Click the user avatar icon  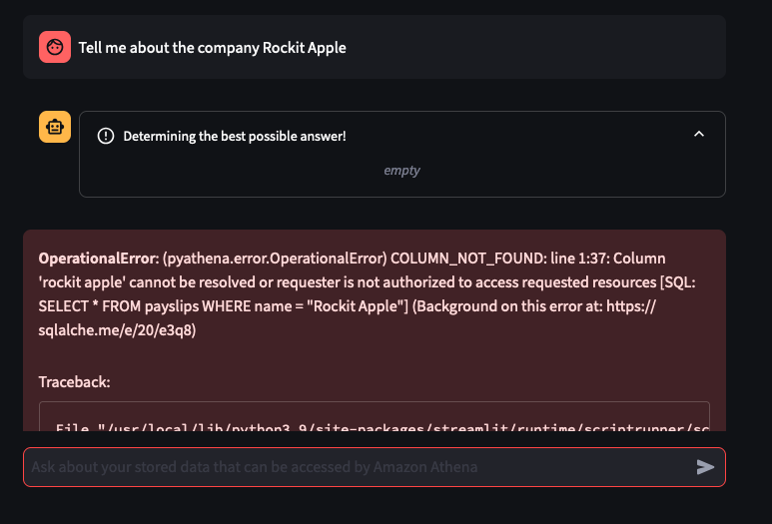click(55, 47)
